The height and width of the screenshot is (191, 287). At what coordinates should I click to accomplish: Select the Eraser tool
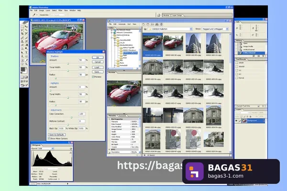(22, 45)
